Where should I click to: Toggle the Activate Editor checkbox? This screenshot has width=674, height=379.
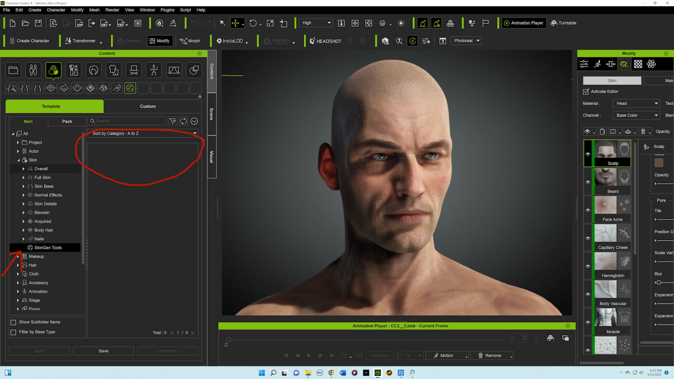(x=586, y=92)
